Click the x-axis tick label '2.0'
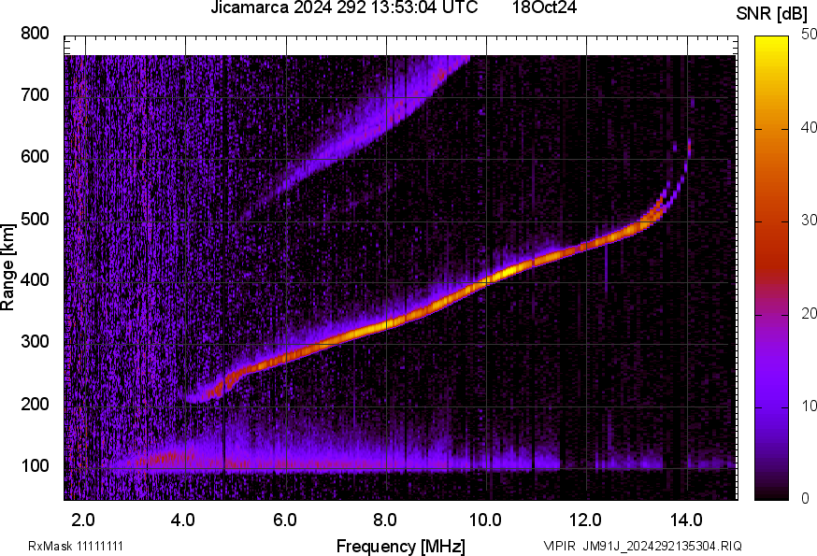Screen dimensions: 817x556 (83, 520)
